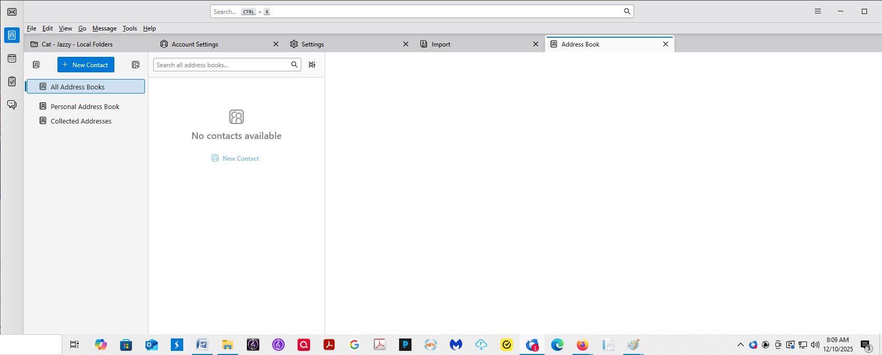Viewport: 882px width, 355px height.
Task: Open the Tasks space icon
Action: (12, 82)
